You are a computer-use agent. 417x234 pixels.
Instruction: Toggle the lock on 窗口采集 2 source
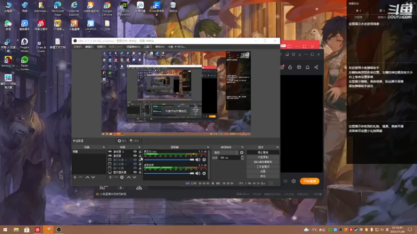point(140,164)
